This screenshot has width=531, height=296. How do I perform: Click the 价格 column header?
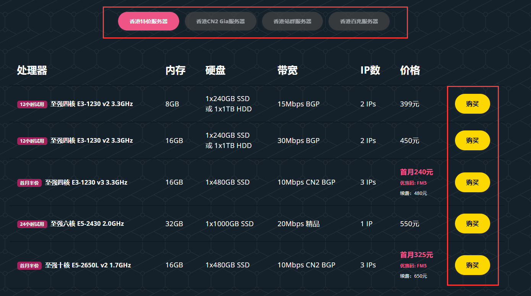(410, 70)
